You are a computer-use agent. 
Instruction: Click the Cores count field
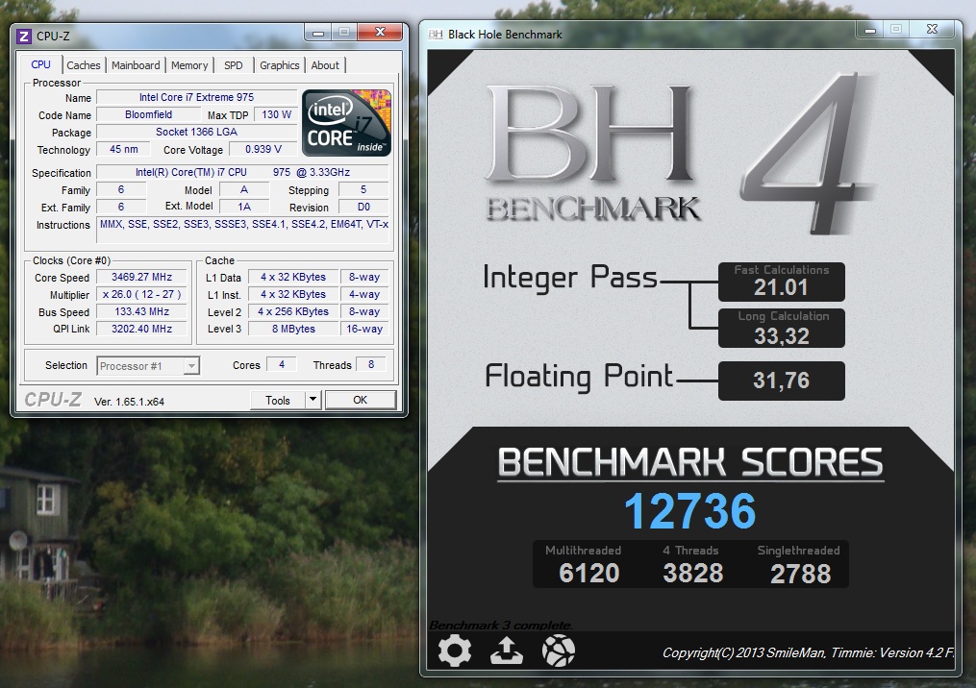282,364
